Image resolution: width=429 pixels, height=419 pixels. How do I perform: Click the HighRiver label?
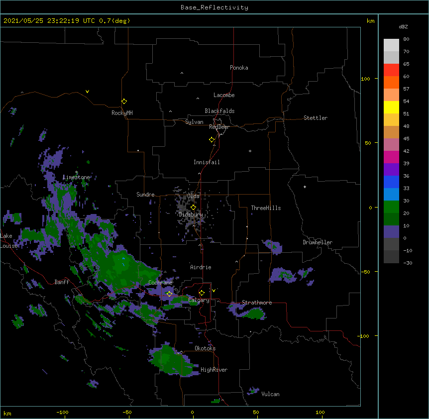click(x=214, y=370)
